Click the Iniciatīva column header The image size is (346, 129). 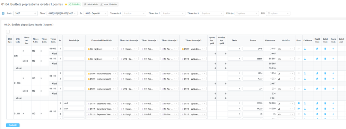[x=286, y=40]
